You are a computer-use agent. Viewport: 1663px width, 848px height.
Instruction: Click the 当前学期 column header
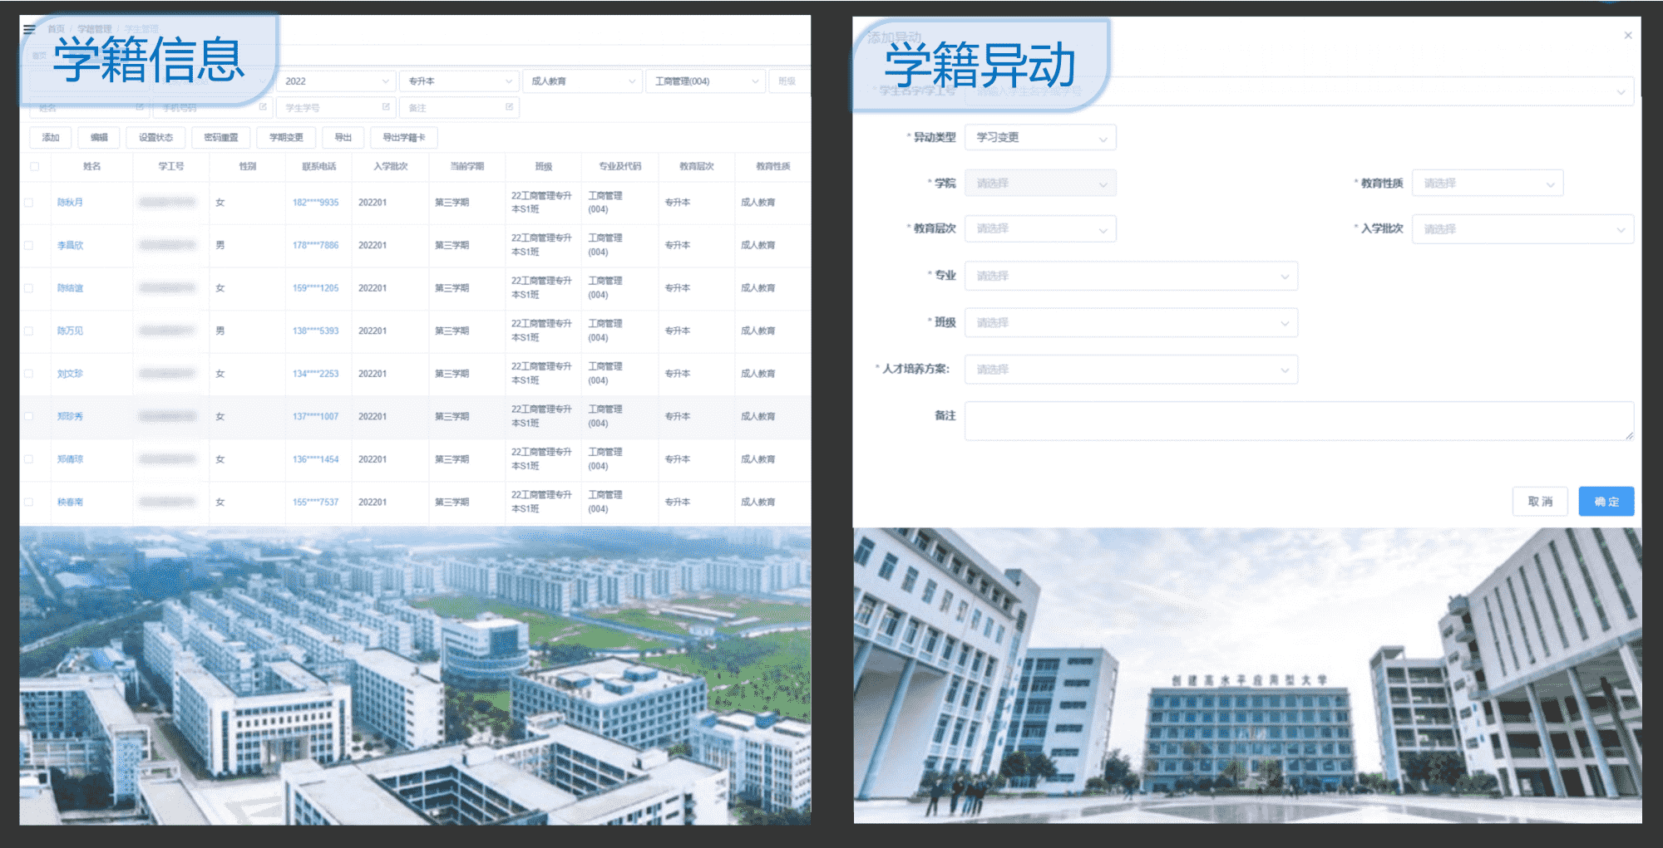pos(466,166)
